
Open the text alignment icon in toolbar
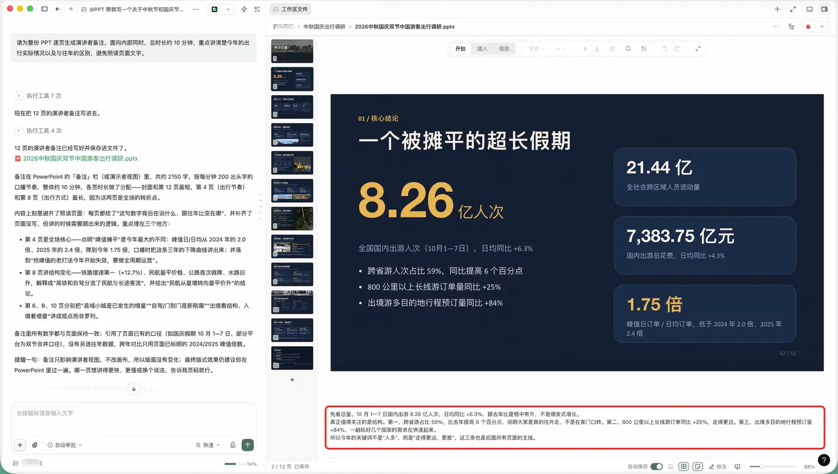coord(612,49)
